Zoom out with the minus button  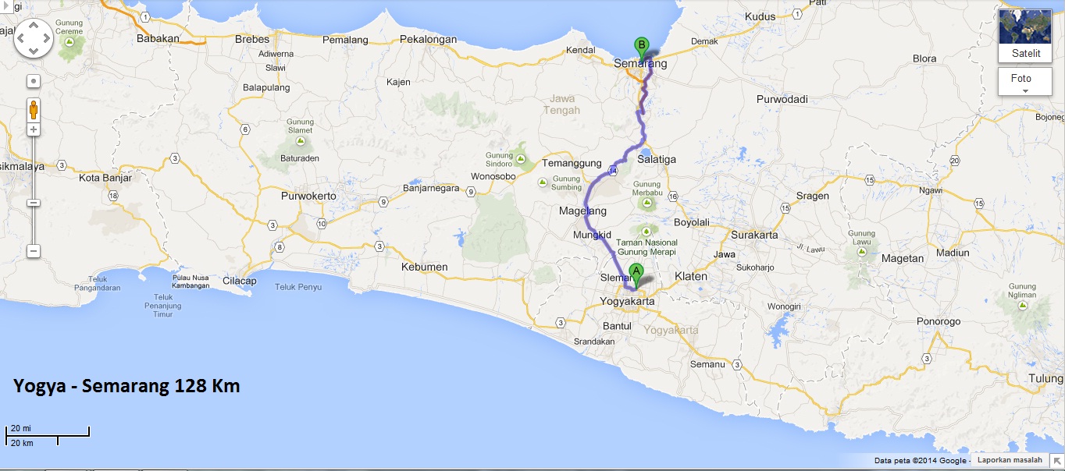[x=34, y=251]
